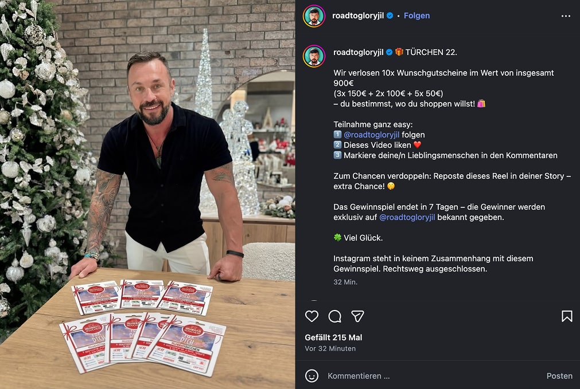The image size is (580, 389).
Task: Click the verified badge in header
Action: click(x=390, y=15)
